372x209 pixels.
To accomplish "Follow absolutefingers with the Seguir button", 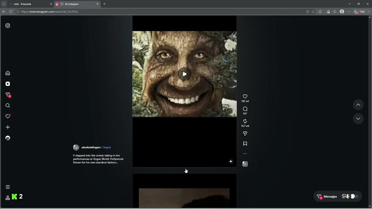I will [107, 147].
